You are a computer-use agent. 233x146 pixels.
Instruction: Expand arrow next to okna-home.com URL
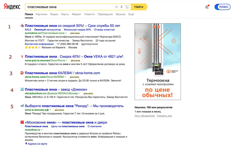point(65,77)
